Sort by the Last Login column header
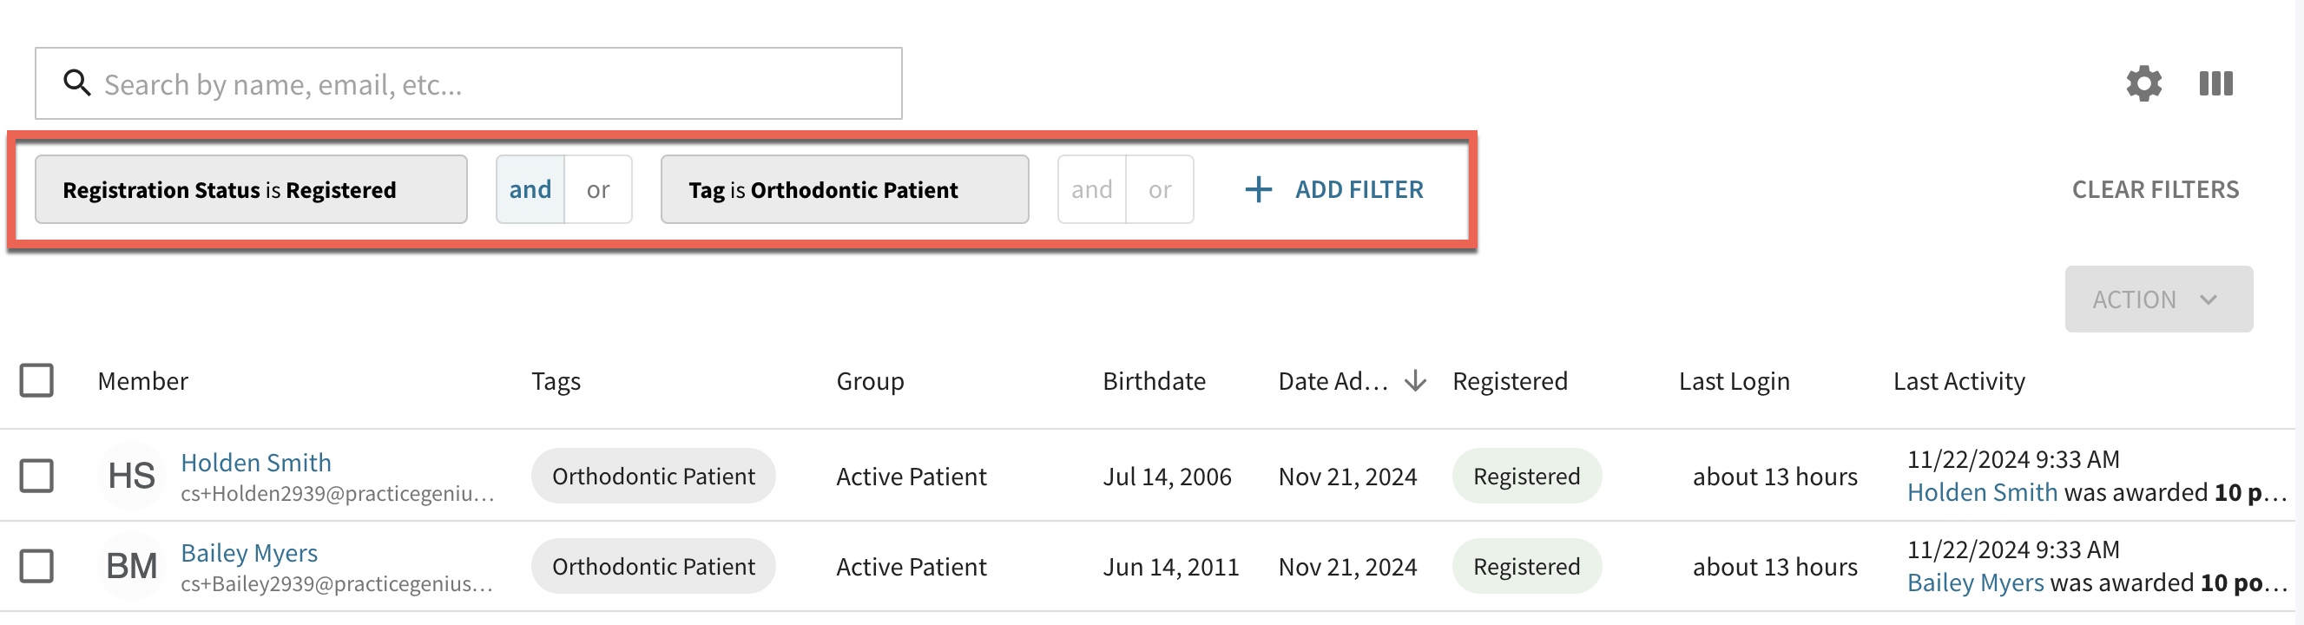This screenshot has height=625, width=2304. click(1735, 381)
